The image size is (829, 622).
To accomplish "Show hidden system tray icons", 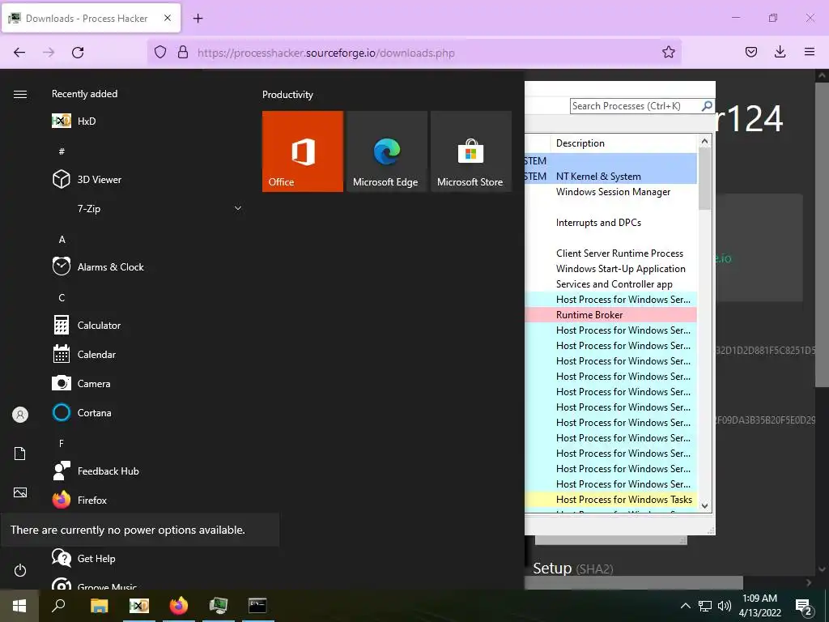I will [x=685, y=606].
